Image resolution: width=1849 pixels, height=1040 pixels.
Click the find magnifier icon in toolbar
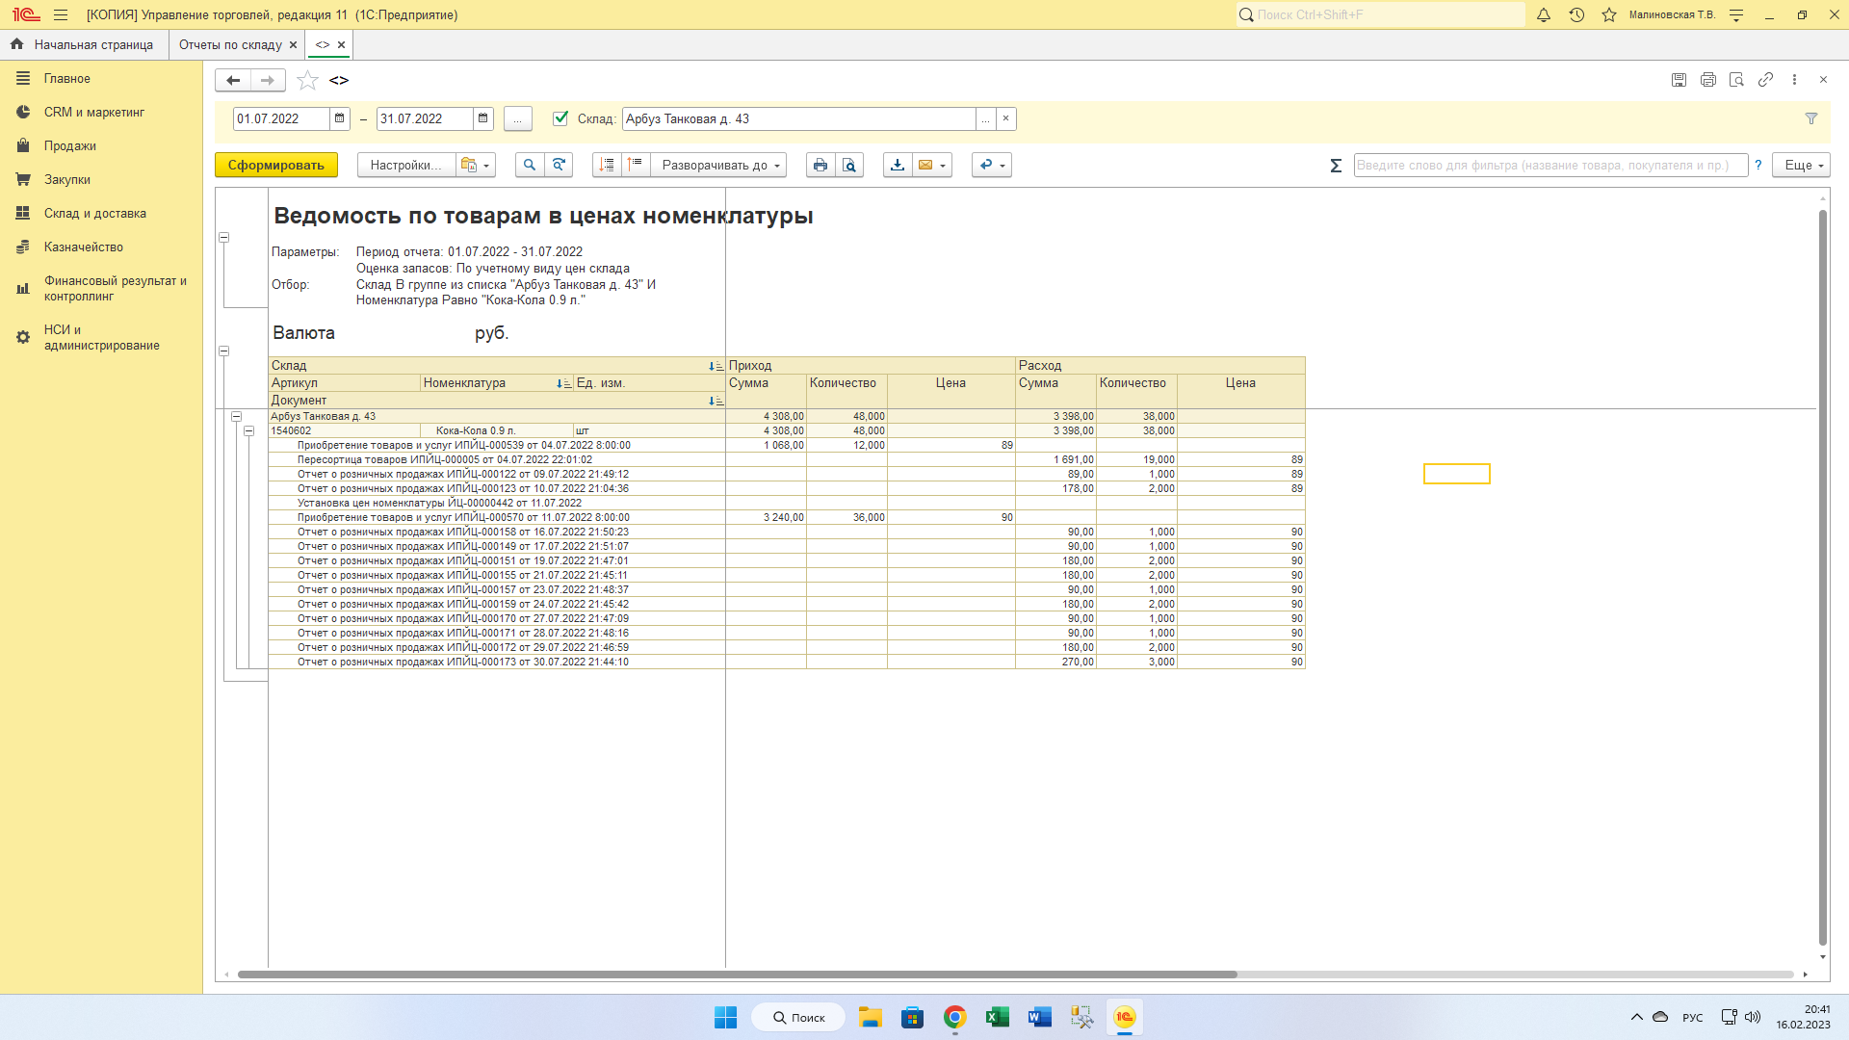coord(529,165)
